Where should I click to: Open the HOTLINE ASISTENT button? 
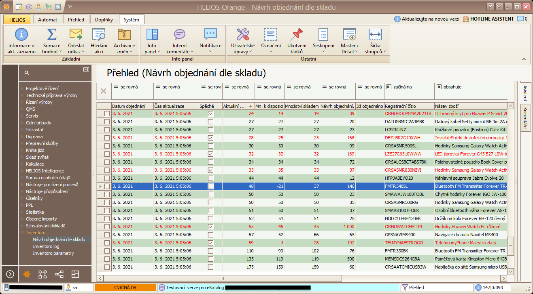click(491, 19)
